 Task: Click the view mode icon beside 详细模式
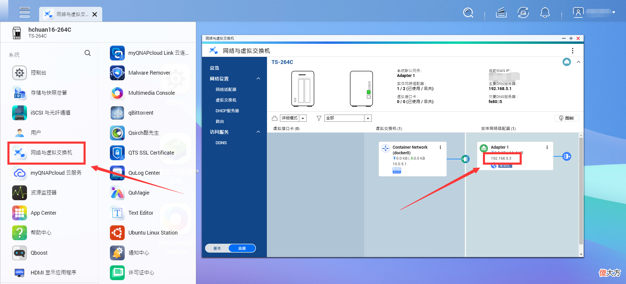275,118
